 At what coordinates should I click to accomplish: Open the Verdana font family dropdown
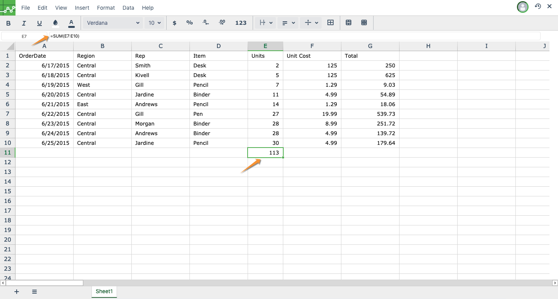point(112,22)
